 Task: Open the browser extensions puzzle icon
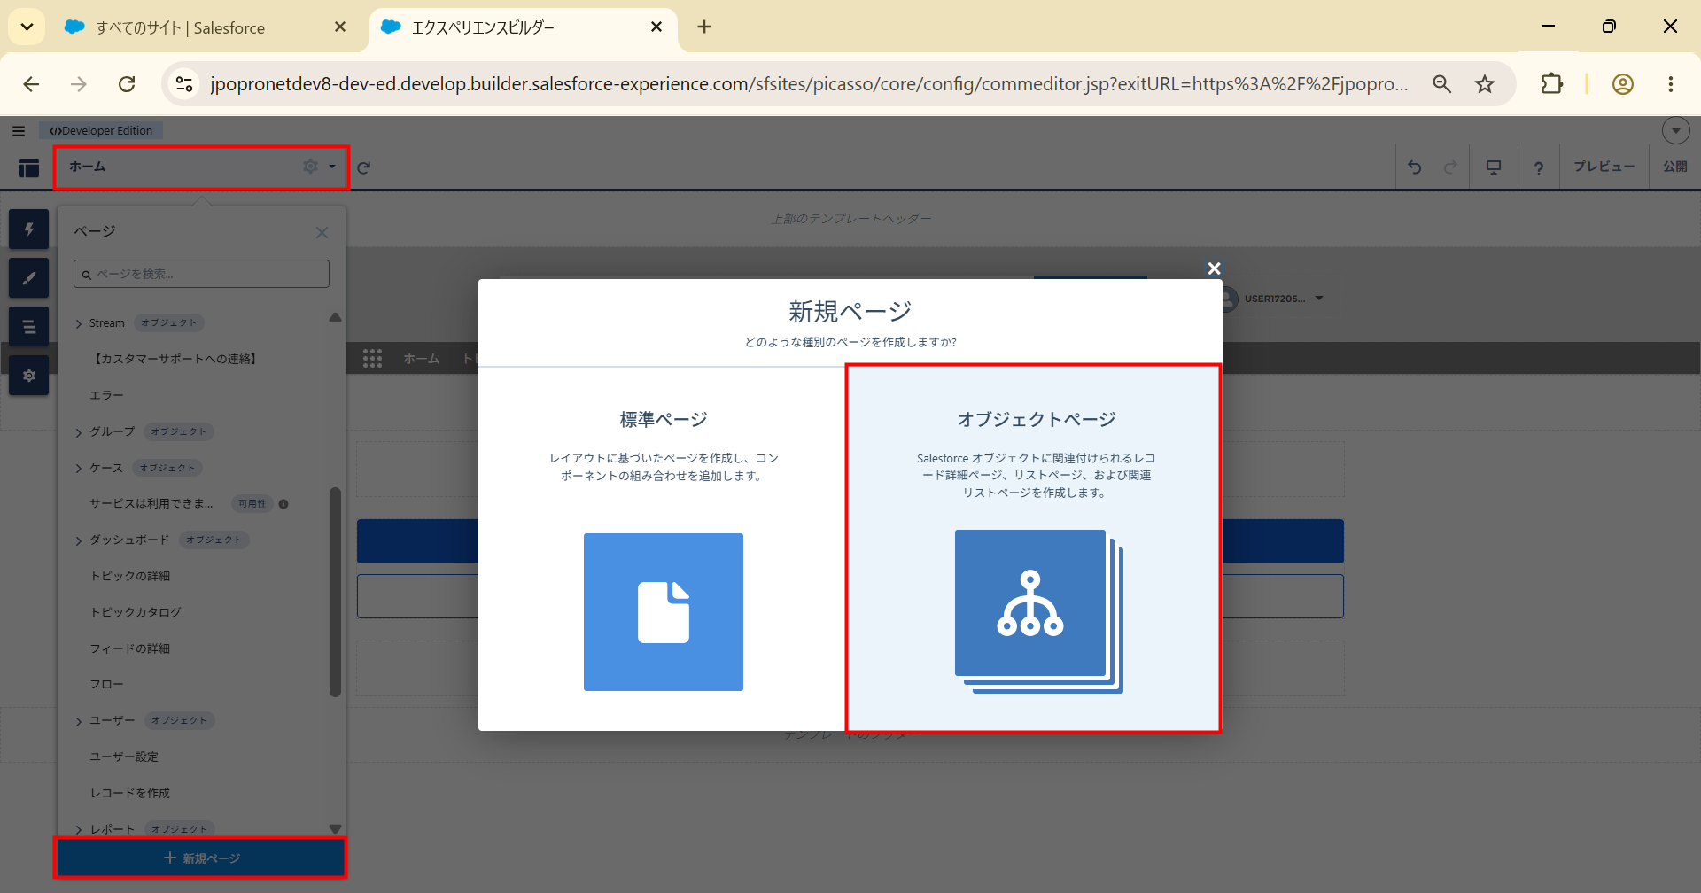point(1552,84)
